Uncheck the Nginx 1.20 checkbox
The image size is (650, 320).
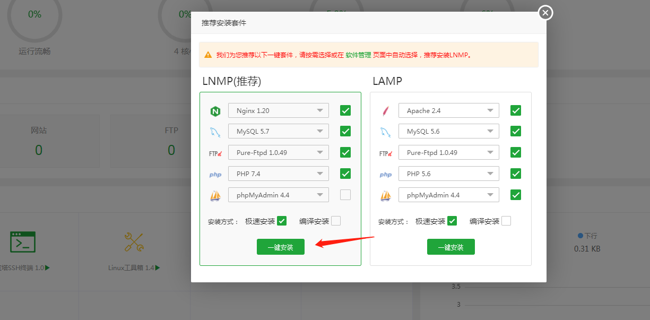345,110
